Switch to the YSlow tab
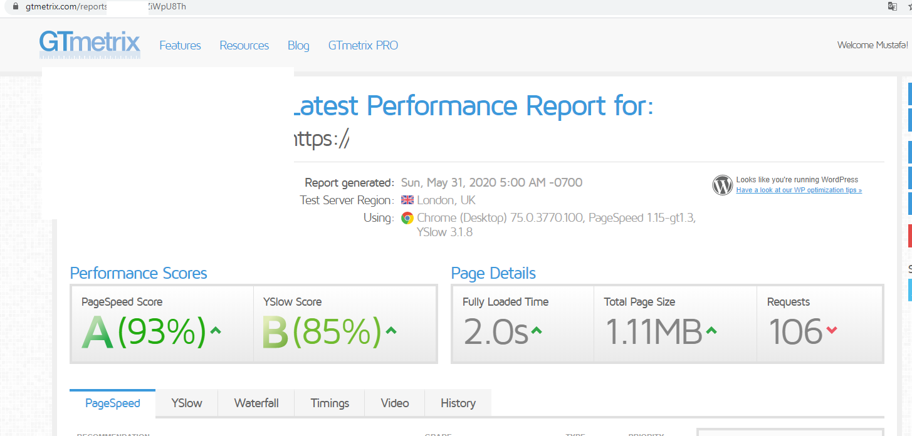 pyautogui.click(x=187, y=403)
